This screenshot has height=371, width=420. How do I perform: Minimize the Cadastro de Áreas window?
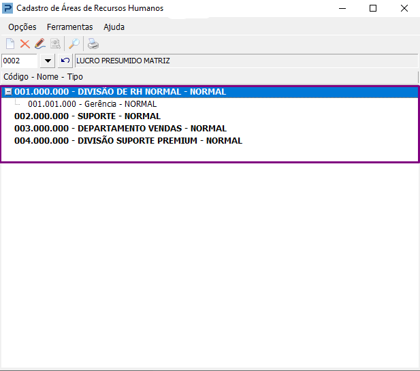(x=342, y=8)
